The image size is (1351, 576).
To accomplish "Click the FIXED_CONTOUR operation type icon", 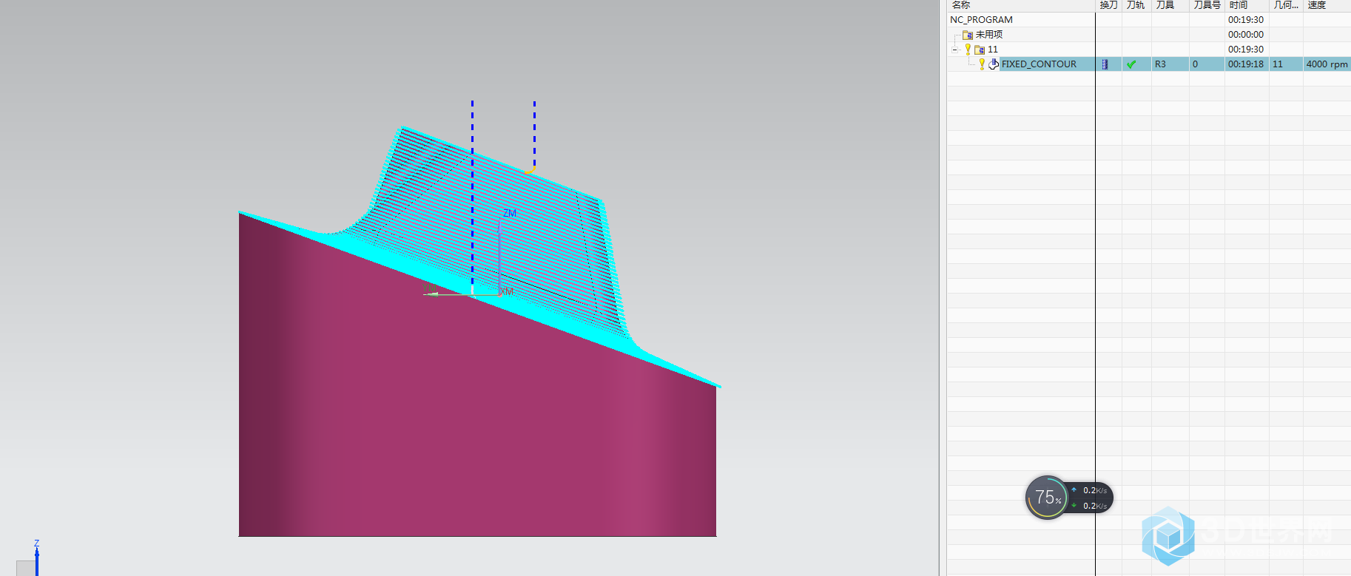I will coord(994,64).
